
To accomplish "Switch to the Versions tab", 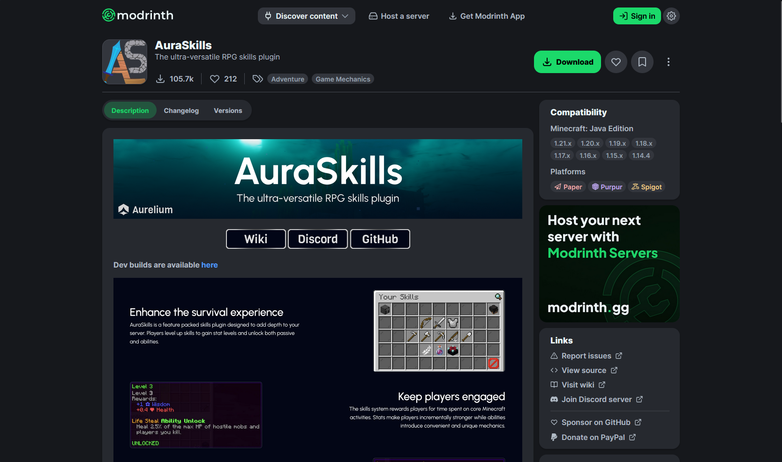I will (x=228, y=111).
